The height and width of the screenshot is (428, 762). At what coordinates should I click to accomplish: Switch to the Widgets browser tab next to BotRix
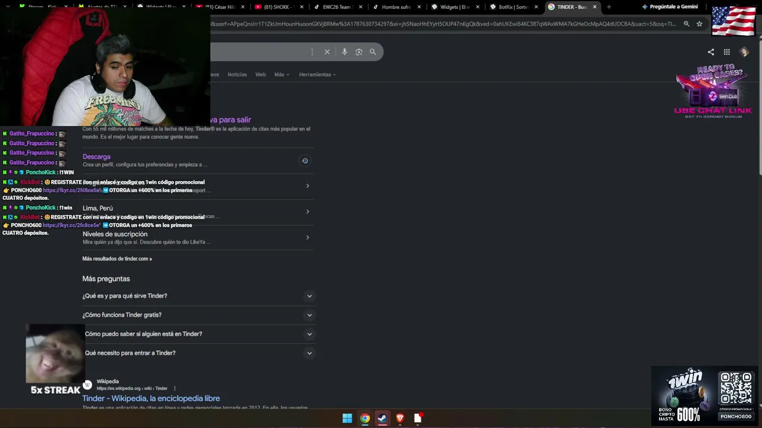(x=454, y=7)
